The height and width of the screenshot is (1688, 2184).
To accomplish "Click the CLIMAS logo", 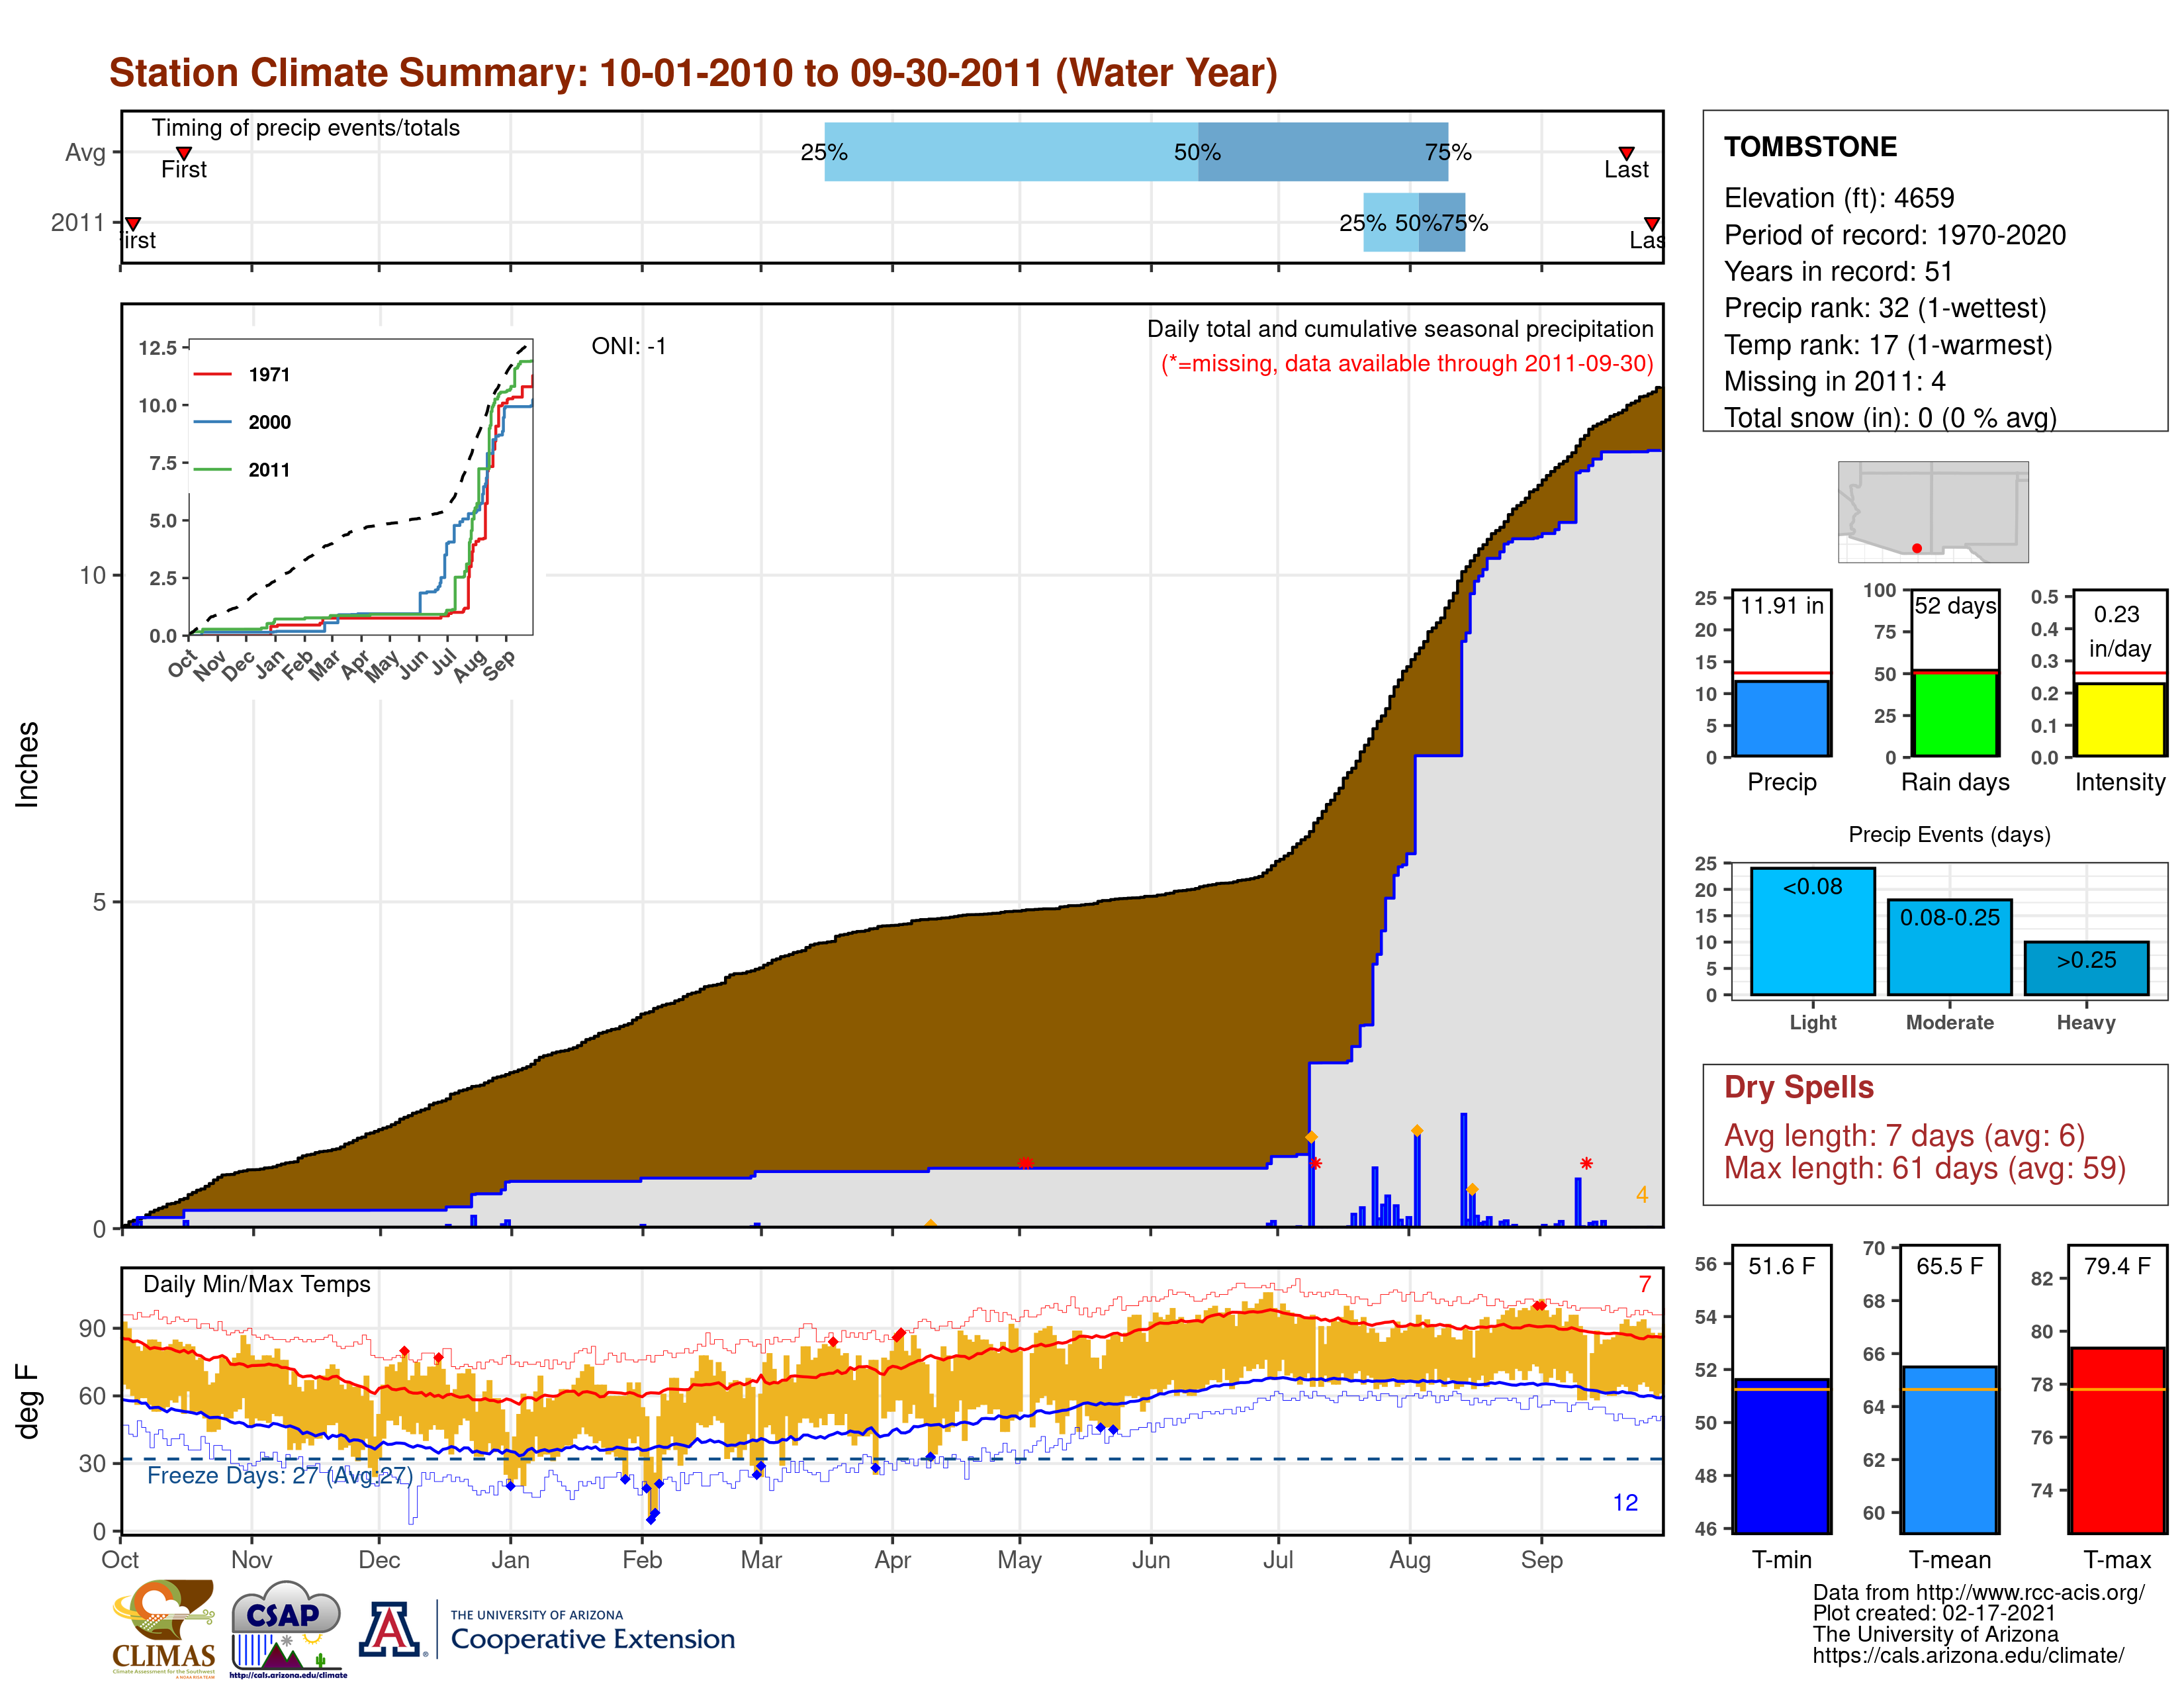I will 163,1628.
